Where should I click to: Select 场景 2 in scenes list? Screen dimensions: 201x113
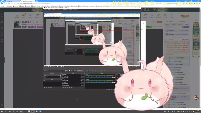pyautogui.click(x=52, y=81)
